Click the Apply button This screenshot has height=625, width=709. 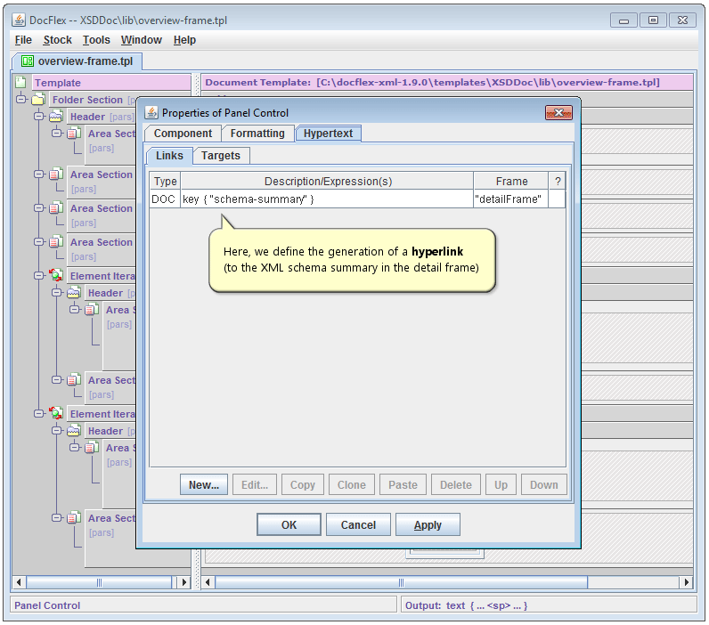(x=428, y=525)
